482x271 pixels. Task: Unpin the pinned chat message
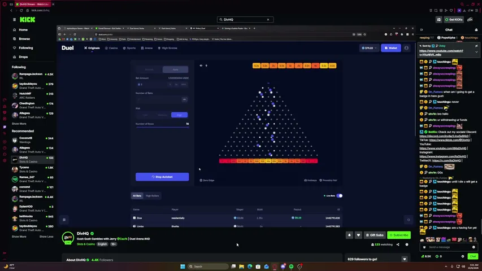click(x=476, y=46)
